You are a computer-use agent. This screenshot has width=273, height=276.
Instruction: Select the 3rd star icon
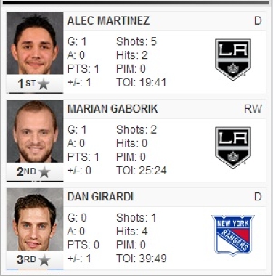[44, 260]
